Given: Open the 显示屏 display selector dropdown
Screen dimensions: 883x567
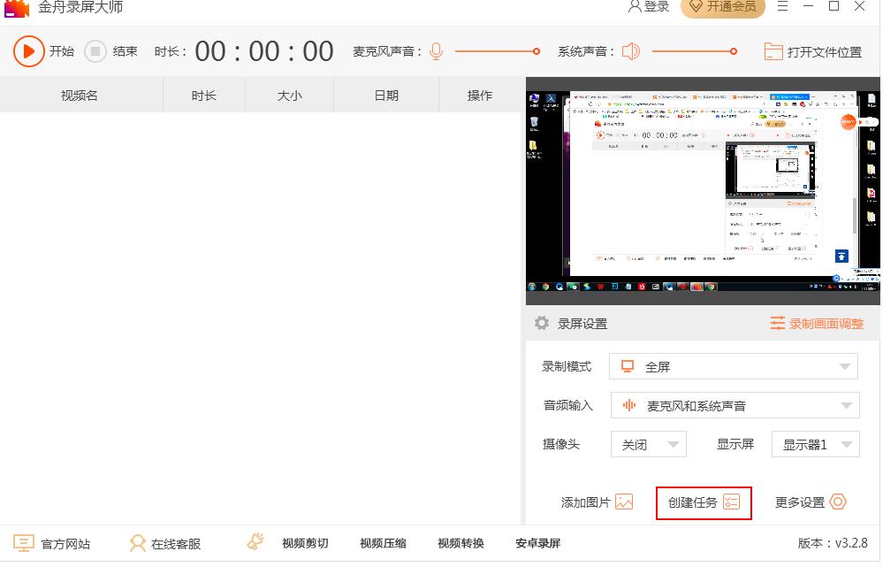Looking at the screenshot, I should [846, 445].
